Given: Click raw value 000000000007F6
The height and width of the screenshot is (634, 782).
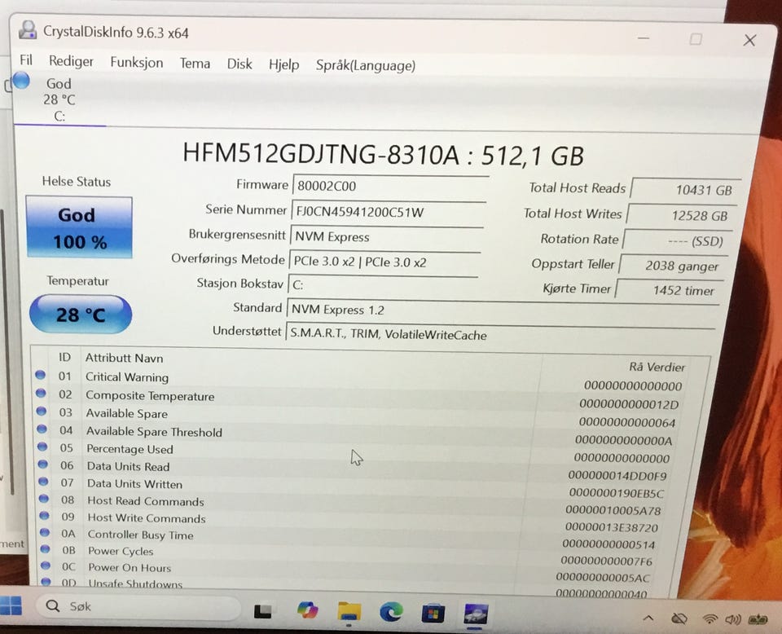Looking at the screenshot, I should coord(606,561).
